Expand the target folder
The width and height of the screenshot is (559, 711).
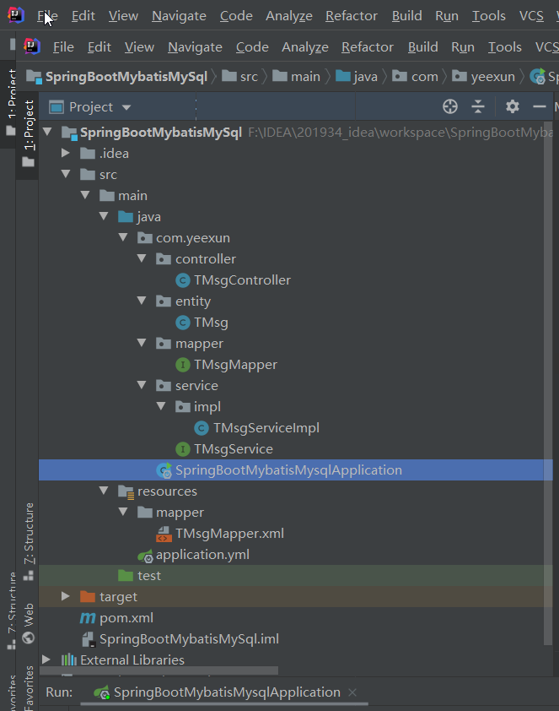(65, 596)
